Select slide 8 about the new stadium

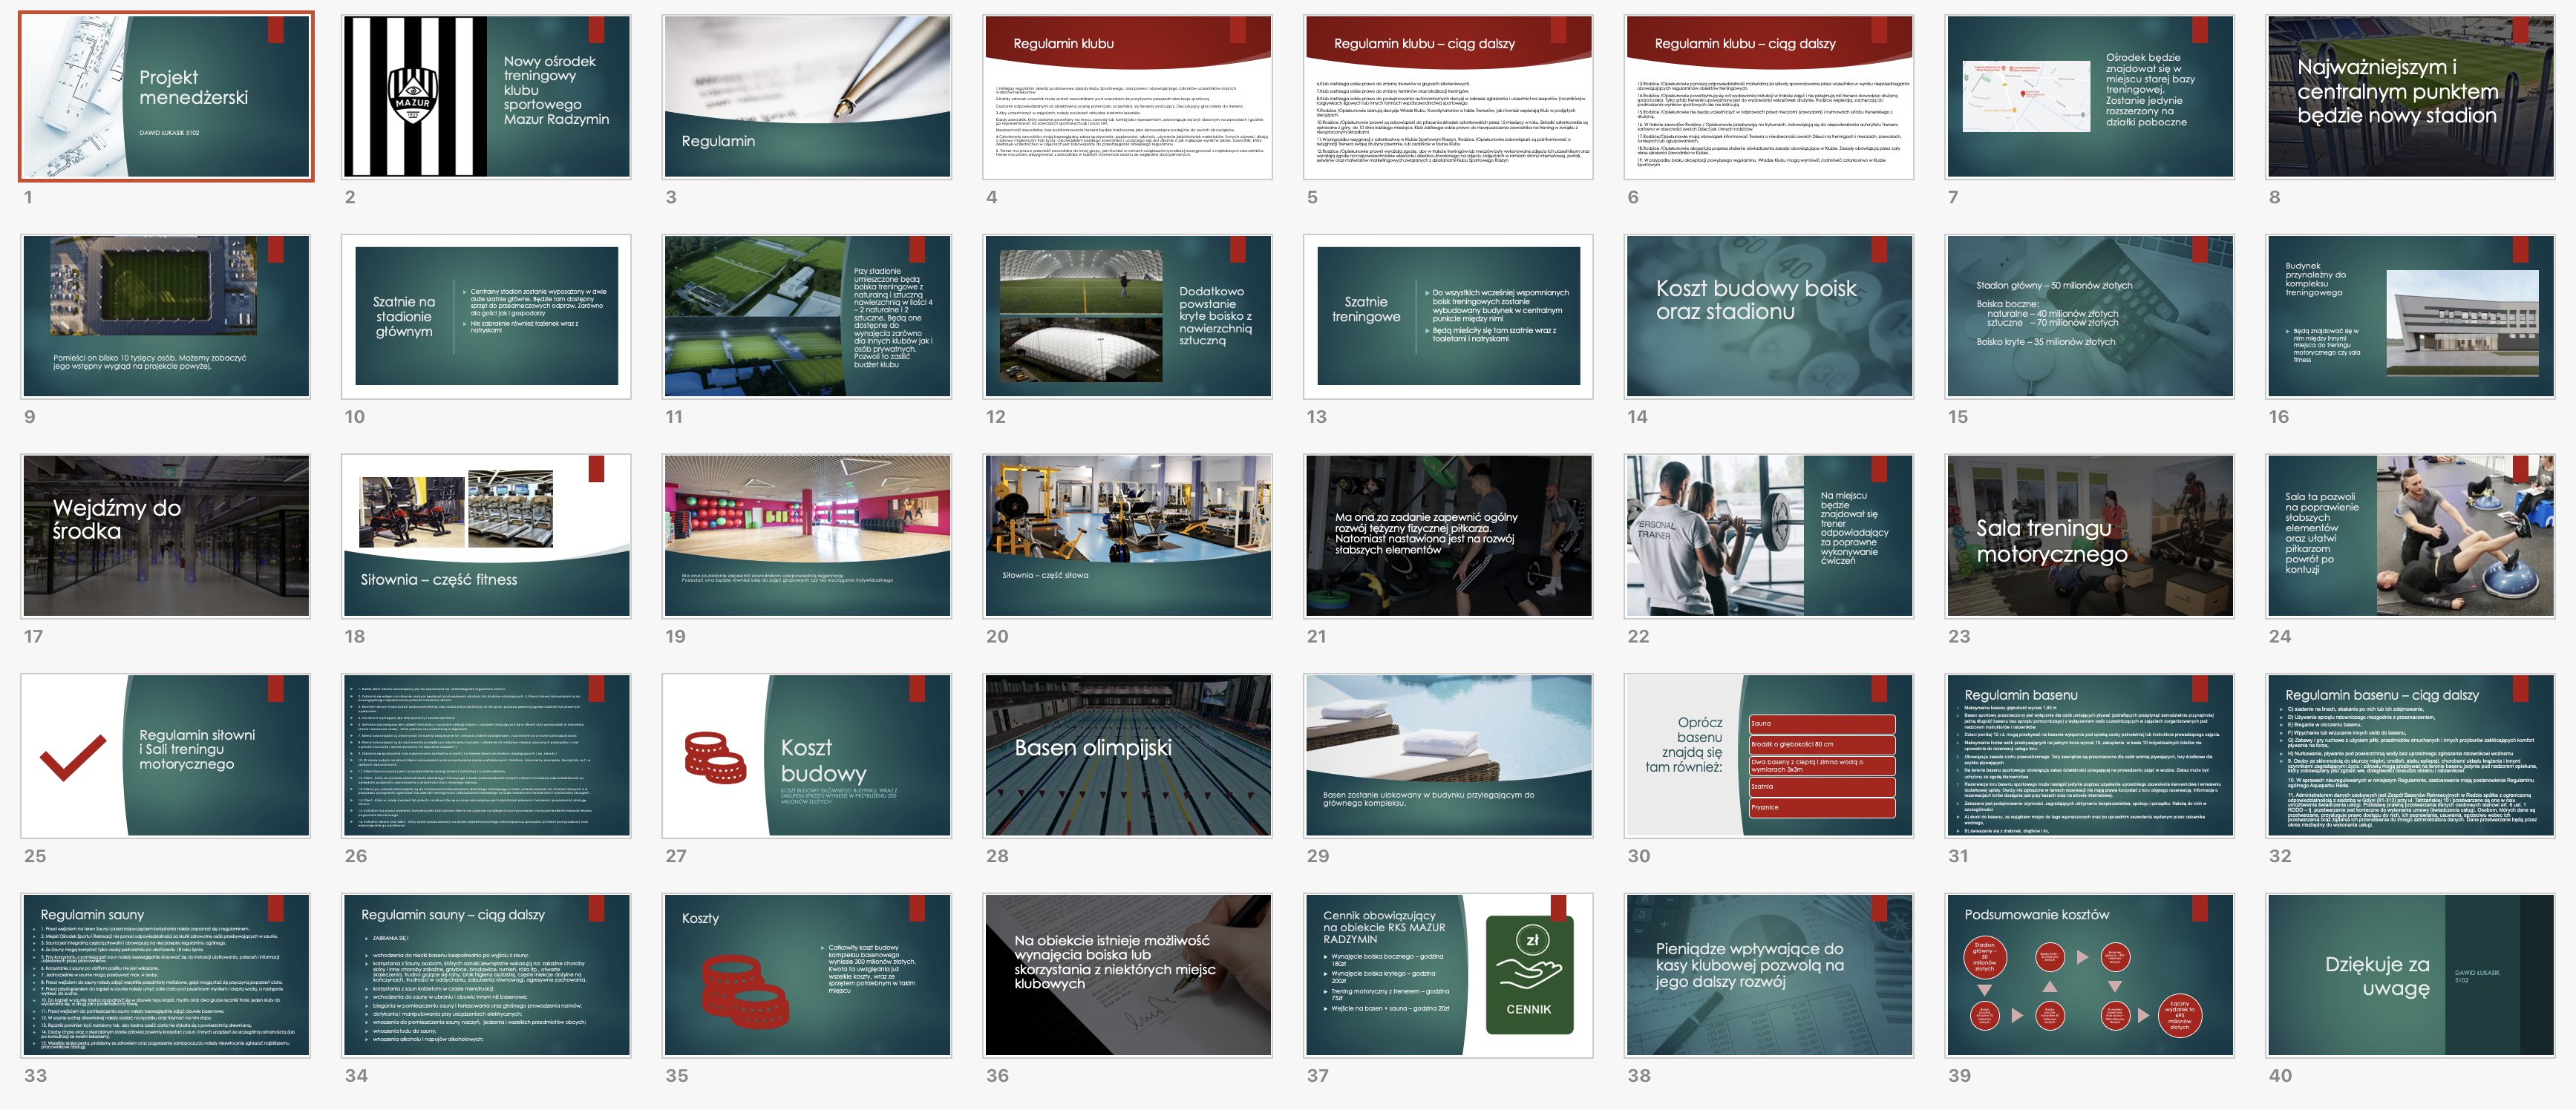click(x=2410, y=97)
